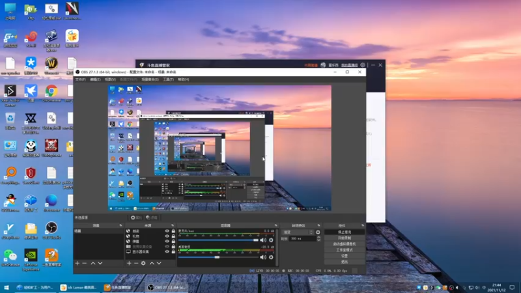
Task: Switch to OBS 27.1.3 taskbar item
Action: pos(167,287)
